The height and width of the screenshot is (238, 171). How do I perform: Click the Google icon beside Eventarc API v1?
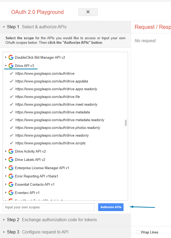pos(11,193)
